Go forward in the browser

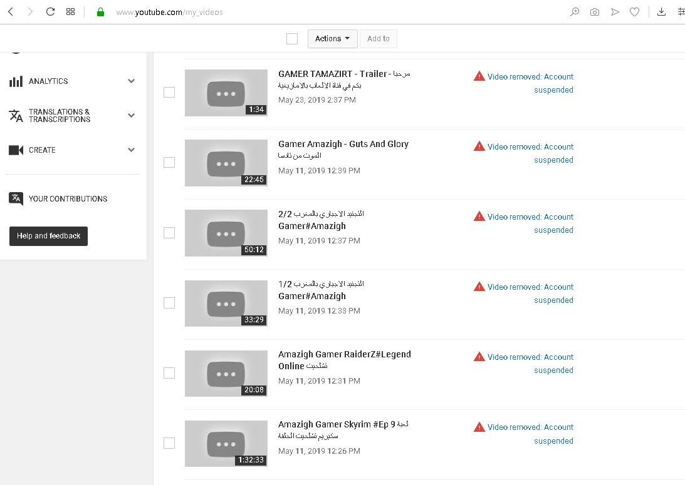[x=29, y=12]
